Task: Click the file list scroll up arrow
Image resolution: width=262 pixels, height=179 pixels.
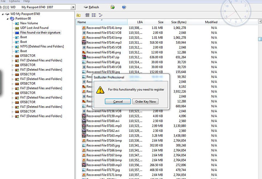Action: [260, 21]
